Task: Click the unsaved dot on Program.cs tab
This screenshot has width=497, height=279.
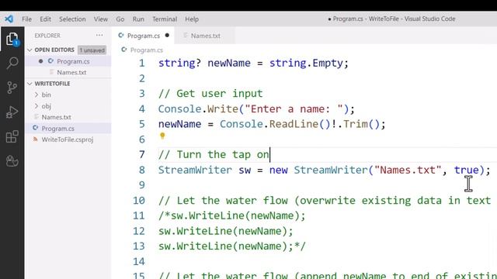Action: pyautogui.click(x=167, y=36)
